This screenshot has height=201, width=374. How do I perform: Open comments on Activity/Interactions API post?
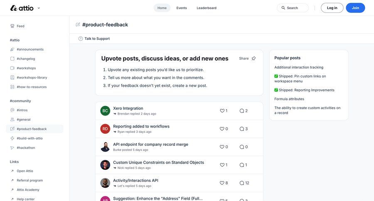[x=242, y=183]
